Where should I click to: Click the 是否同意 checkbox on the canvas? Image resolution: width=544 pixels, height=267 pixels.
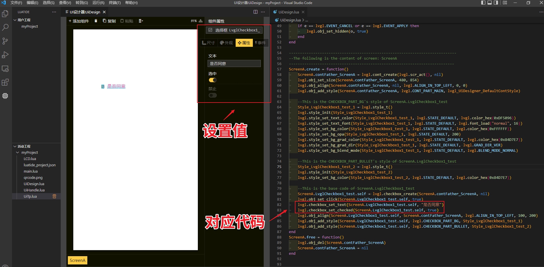coord(103,86)
